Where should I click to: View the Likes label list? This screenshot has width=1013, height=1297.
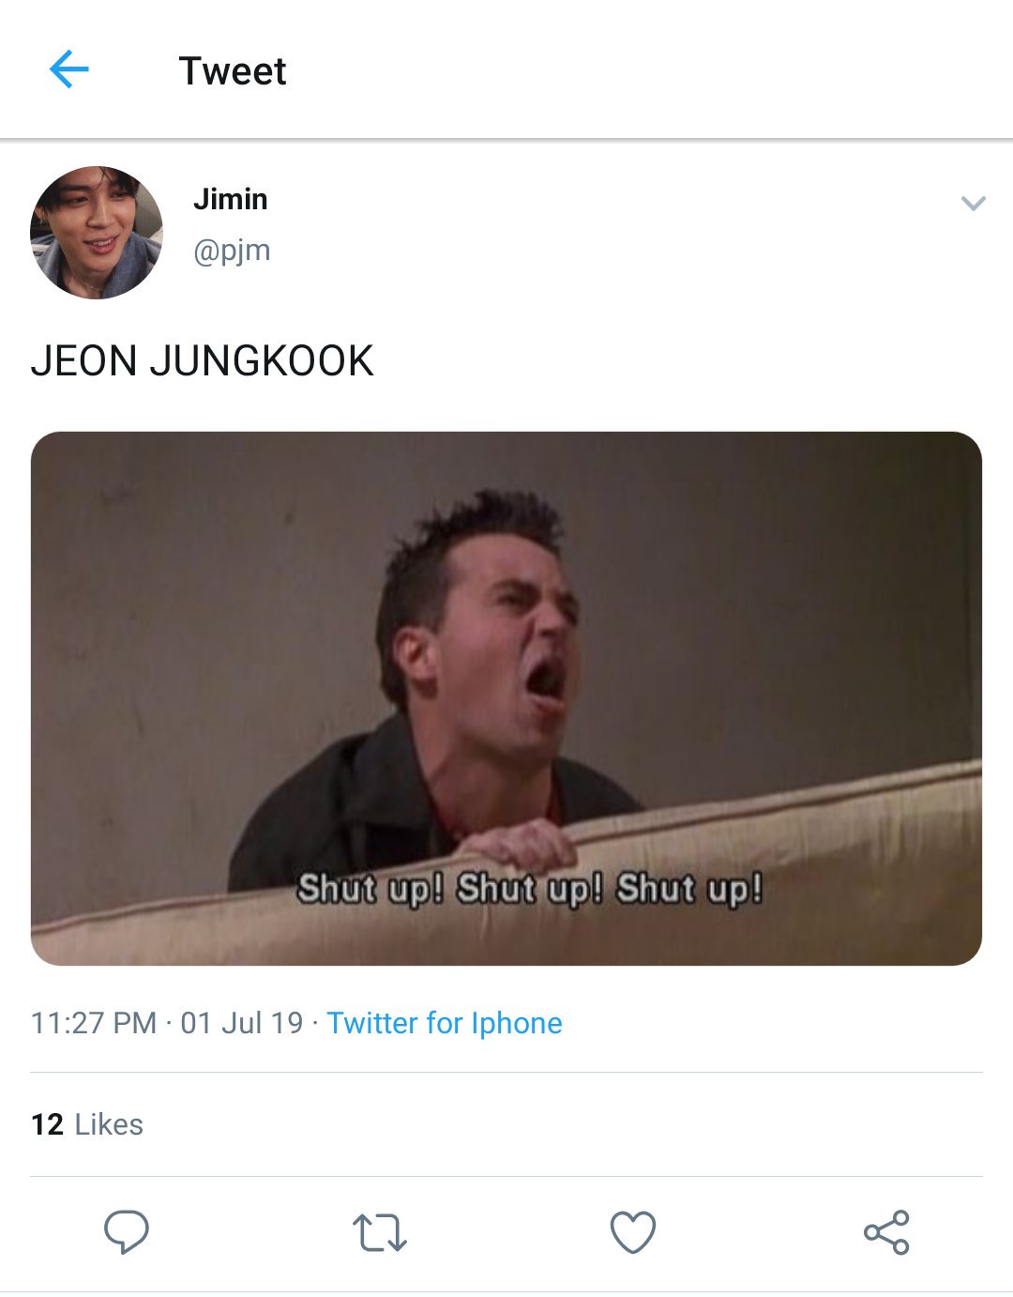(109, 1124)
